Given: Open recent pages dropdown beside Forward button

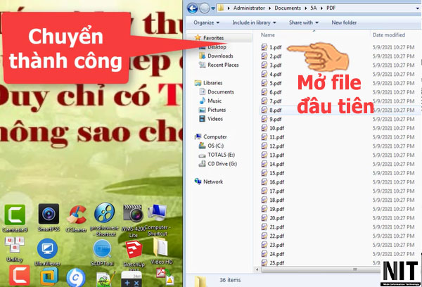Looking at the screenshot, I should tap(213, 8).
